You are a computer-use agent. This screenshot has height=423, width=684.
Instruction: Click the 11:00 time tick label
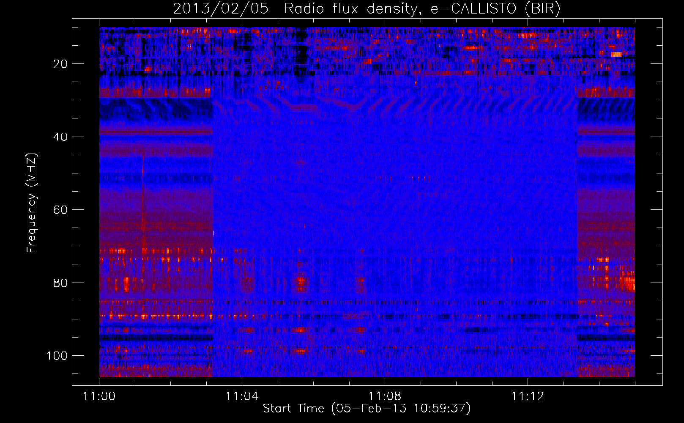point(99,396)
